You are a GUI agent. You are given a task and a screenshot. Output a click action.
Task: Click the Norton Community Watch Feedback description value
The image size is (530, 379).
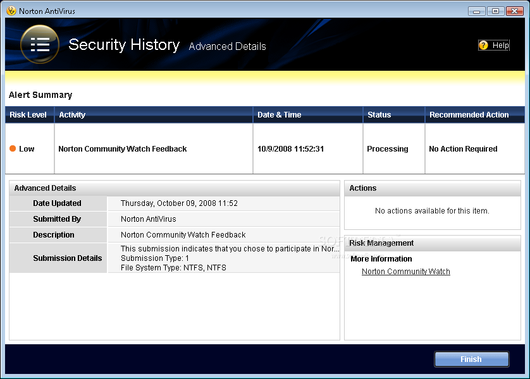pyautogui.click(x=183, y=235)
